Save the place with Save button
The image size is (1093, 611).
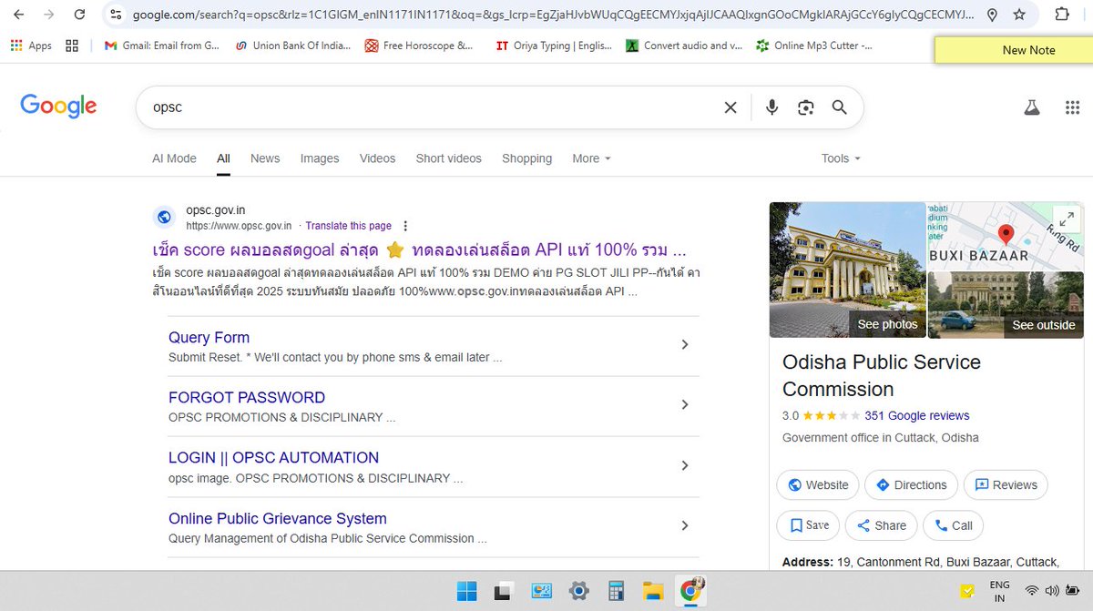(809, 525)
